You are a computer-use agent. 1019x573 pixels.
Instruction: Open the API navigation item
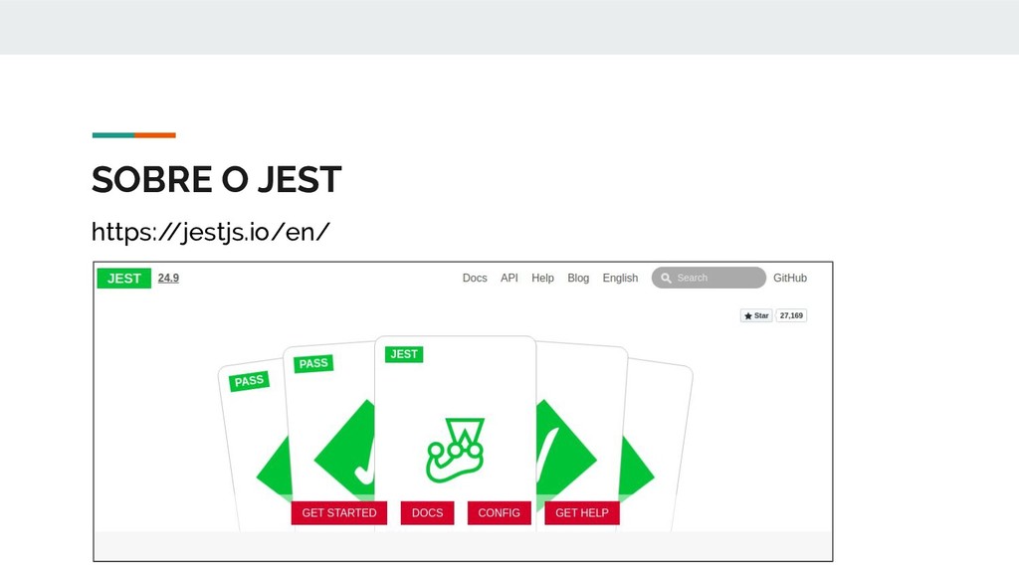tap(509, 279)
